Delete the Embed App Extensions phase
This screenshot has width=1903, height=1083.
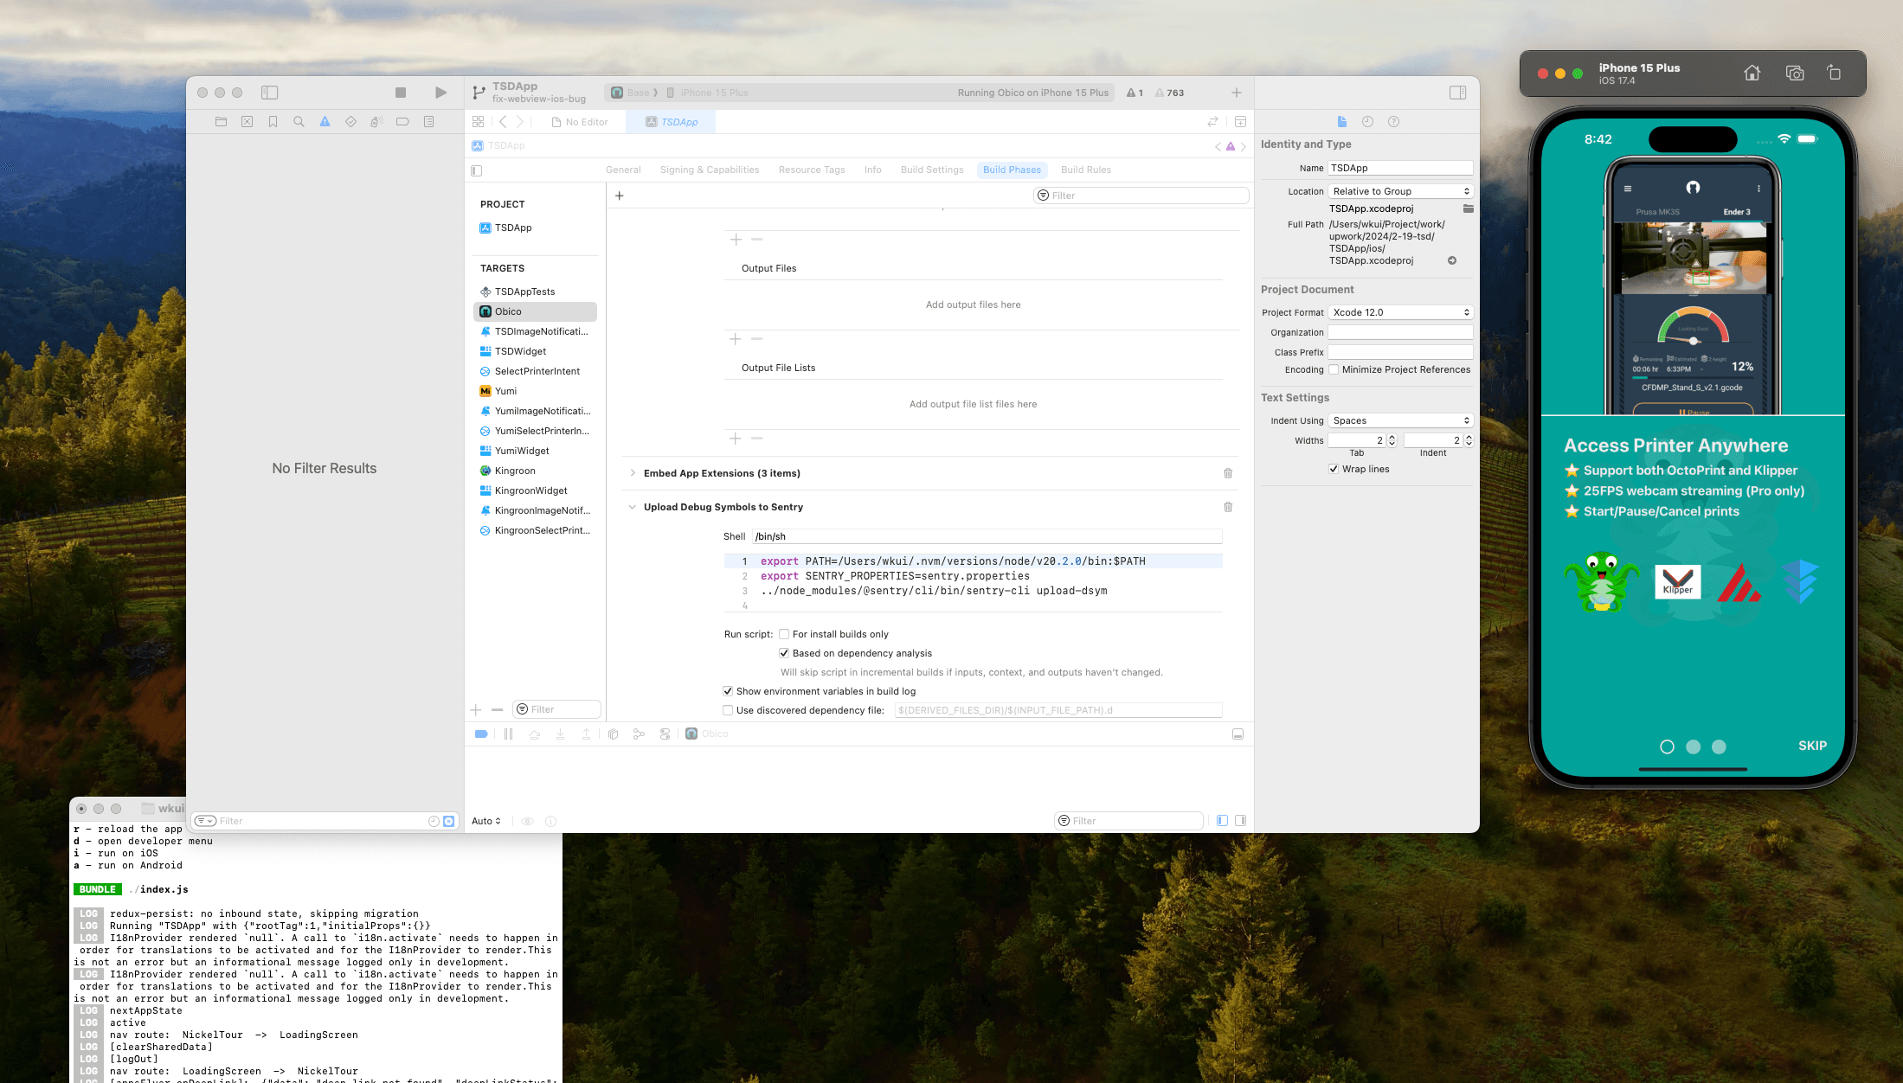[x=1228, y=473]
